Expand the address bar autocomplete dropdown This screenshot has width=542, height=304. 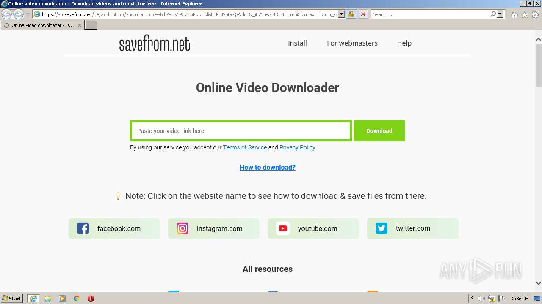pyautogui.click(x=342, y=14)
